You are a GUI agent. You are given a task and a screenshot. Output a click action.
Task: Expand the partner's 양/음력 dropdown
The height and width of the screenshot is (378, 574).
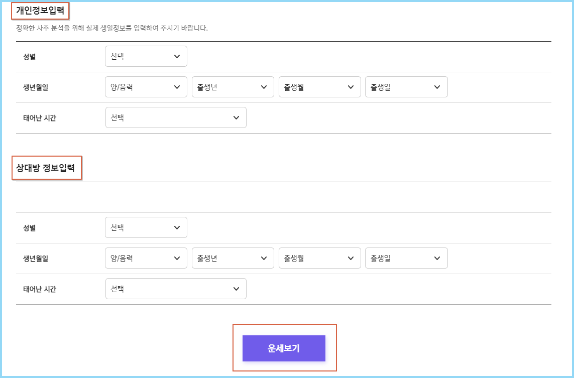[x=146, y=258]
